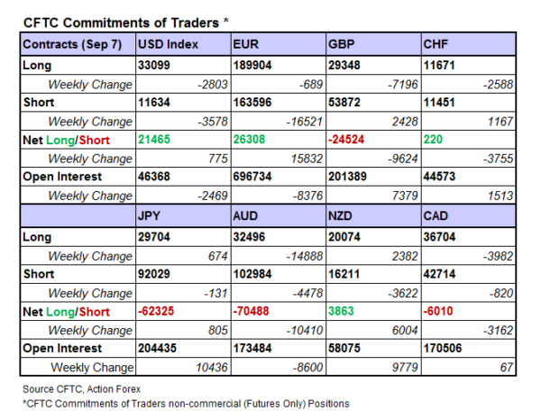The image size is (541, 420).
Task: Click the NZD column header
Action: tap(342, 216)
